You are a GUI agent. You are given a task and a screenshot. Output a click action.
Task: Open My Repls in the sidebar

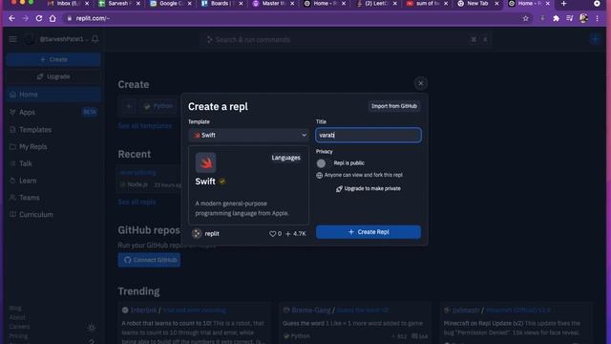tap(53, 146)
